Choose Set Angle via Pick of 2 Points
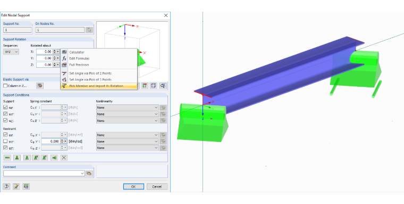Image resolution: width=404 pixels, height=204 pixels. click(99, 73)
